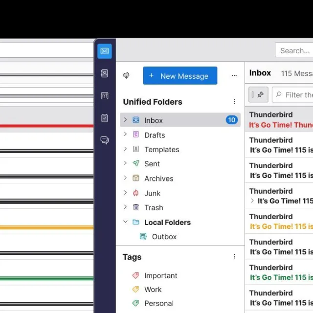Select the Sent folder
Image resolution: width=313 pixels, height=313 pixels.
[x=180, y=164]
